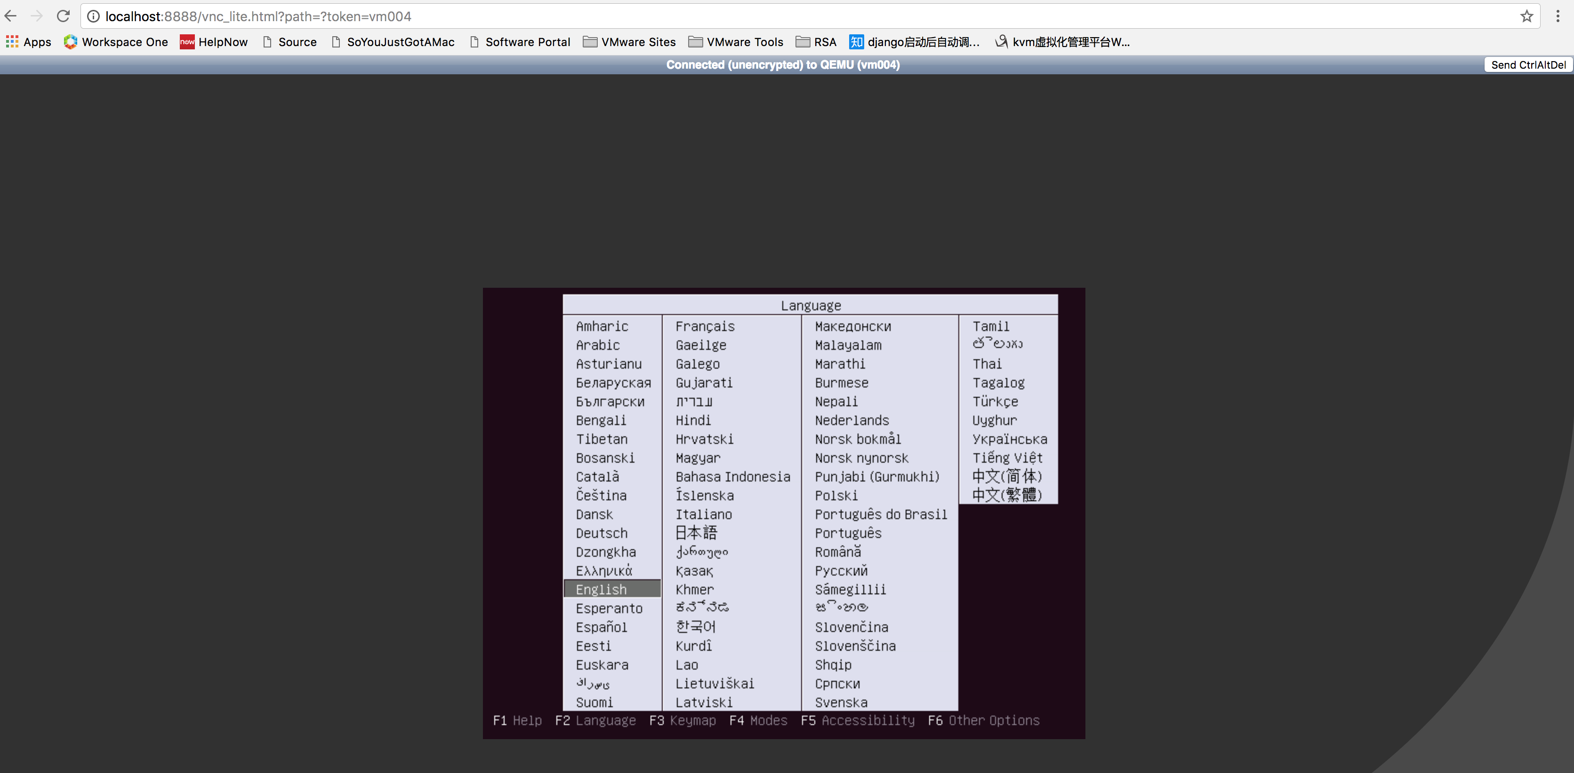Click the site info icon in address bar

point(94,16)
